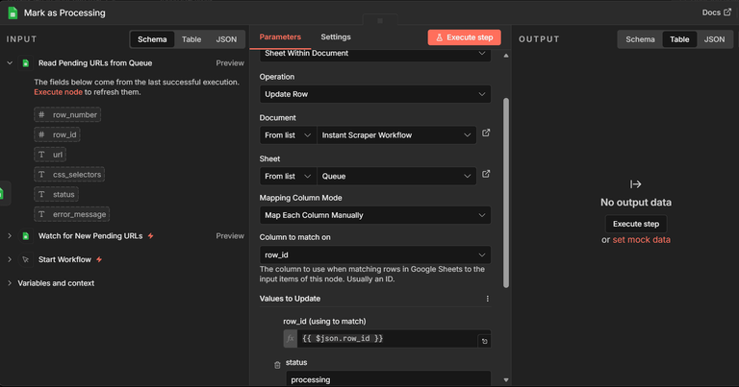Switch Input panel to JSON view
This screenshot has width=739, height=387.
click(226, 39)
